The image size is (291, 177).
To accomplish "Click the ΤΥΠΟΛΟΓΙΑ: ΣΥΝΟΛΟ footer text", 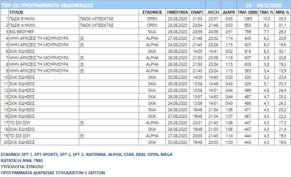I will [x=21, y=167].
